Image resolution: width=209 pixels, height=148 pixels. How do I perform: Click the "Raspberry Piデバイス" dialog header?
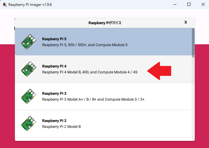(105, 23)
